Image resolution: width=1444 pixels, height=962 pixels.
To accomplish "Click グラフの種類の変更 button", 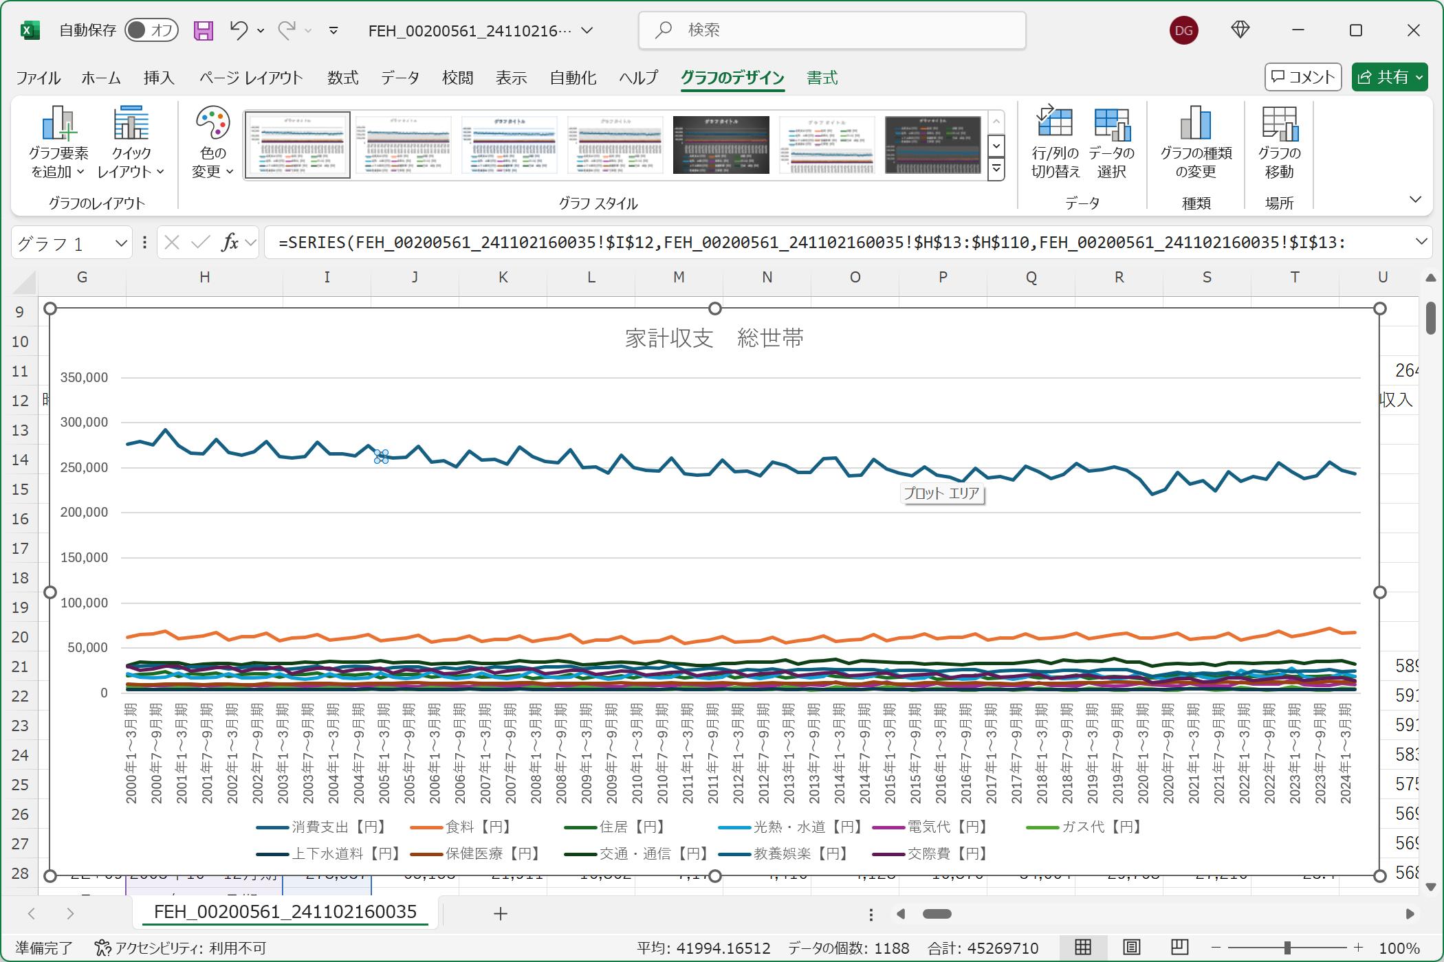I will [x=1196, y=142].
